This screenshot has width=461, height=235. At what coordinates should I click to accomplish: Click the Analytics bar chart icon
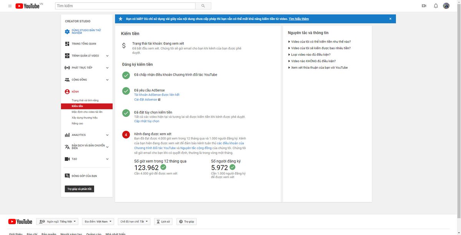67,135
